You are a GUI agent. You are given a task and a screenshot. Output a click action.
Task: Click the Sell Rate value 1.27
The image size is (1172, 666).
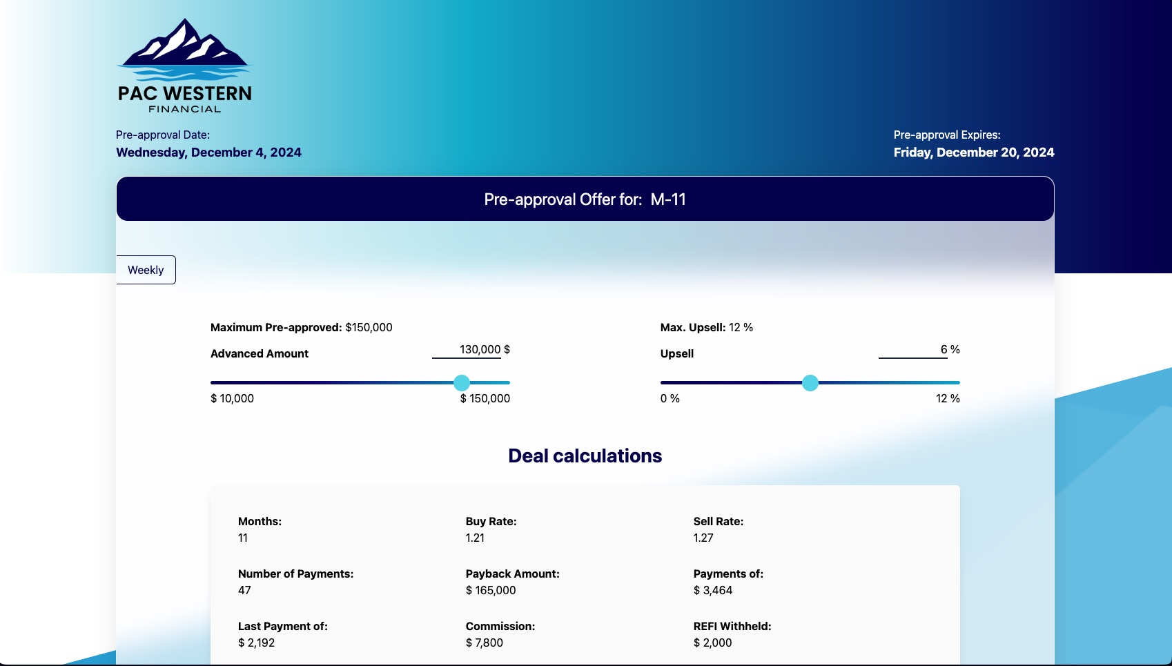tap(703, 538)
